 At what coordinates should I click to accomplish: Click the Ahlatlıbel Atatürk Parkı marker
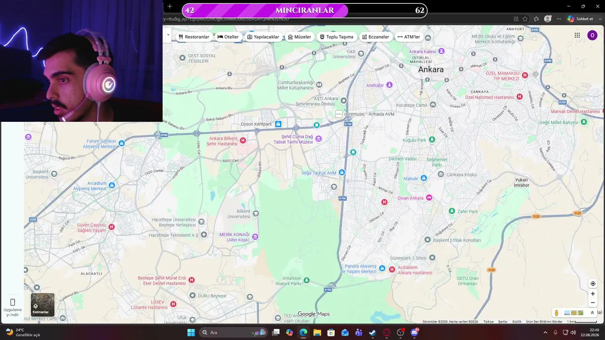306,280
